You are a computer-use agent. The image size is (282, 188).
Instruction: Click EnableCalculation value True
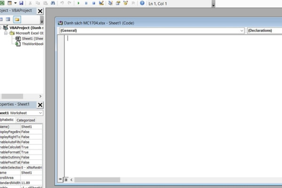click(x=31, y=147)
